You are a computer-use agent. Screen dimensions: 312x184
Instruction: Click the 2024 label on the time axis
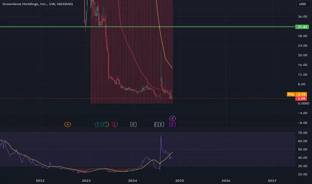tap(133, 181)
